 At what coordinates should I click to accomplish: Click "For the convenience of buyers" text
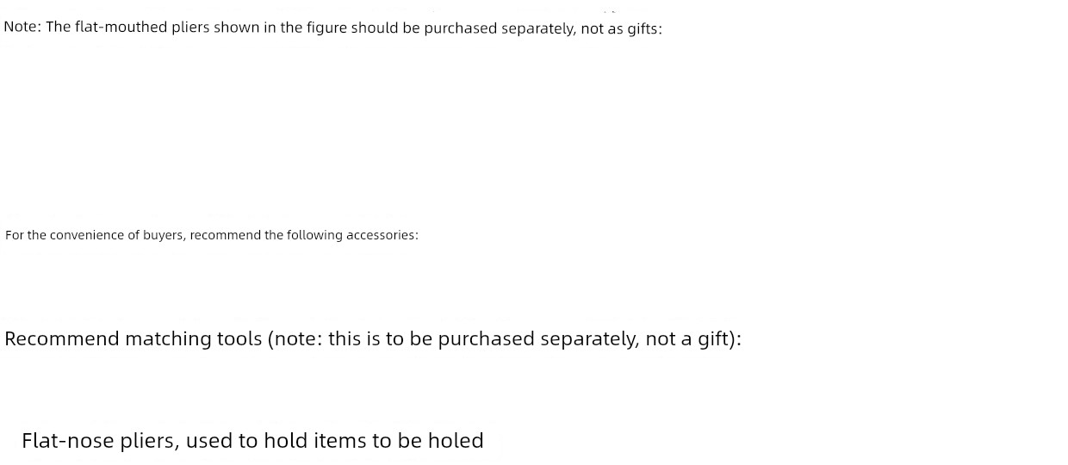pyautogui.click(x=95, y=235)
